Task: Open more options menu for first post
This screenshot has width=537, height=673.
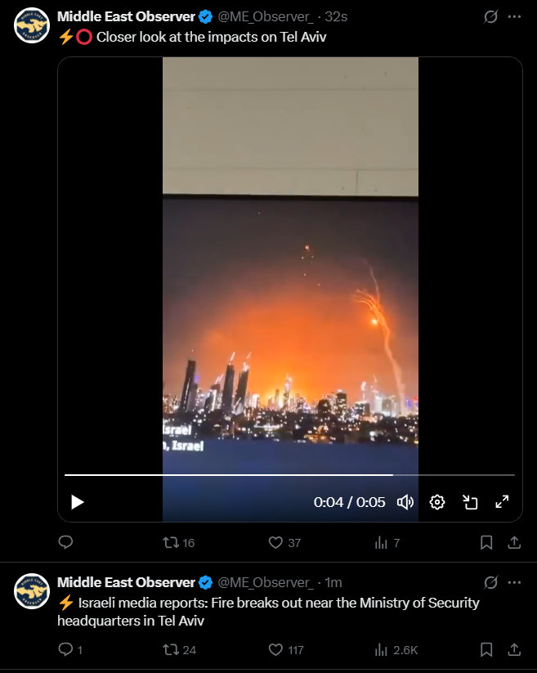Action: [514, 16]
